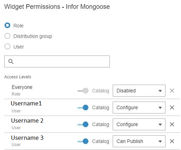
Task: Expand Username1 Configure dropdown
Action: pos(139,107)
